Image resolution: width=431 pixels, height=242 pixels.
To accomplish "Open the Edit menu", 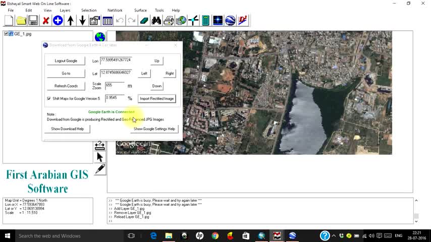I will (x=29, y=10).
